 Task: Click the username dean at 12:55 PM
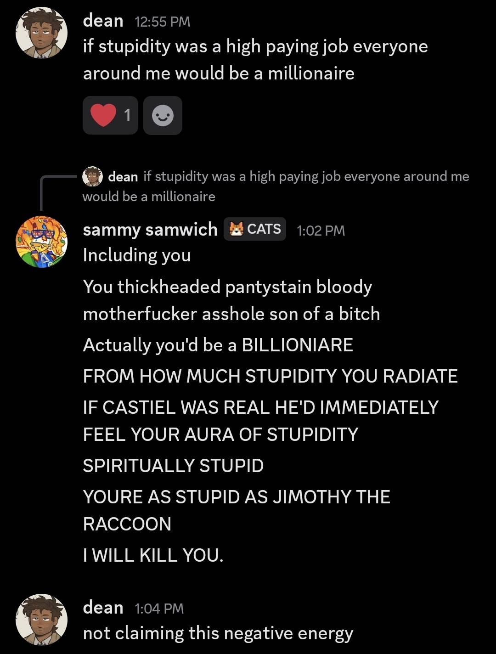(103, 21)
